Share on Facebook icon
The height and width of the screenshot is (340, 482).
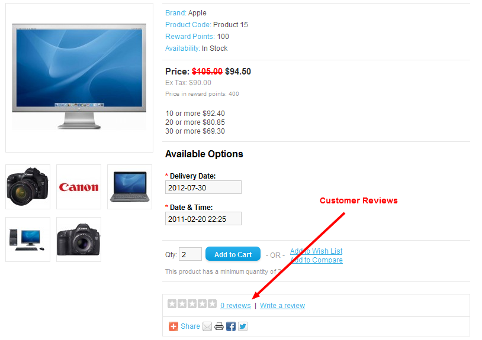point(231,326)
